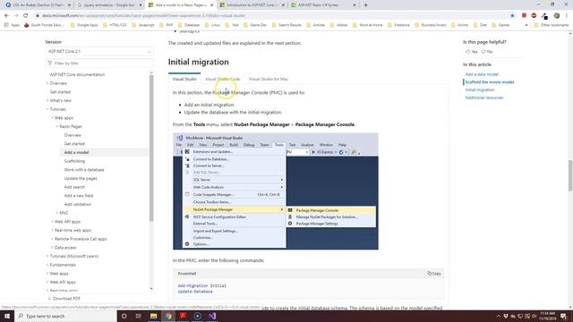Click in the Windows search box
The height and width of the screenshot is (322, 573).
[x=65, y=316]
